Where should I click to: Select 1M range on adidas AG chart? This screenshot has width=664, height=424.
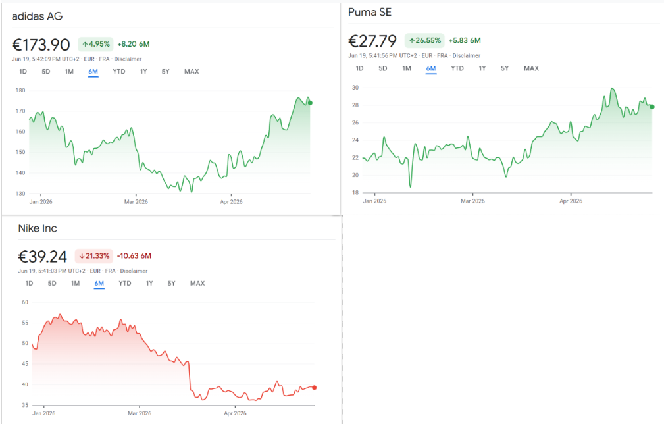[69, 72]
